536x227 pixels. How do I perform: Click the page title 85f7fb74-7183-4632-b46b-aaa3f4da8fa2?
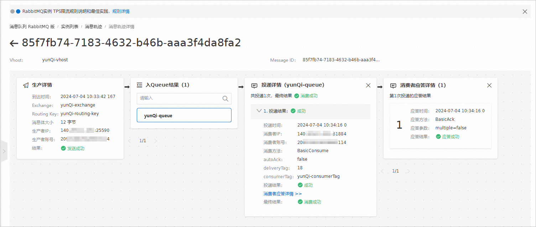(x=131, y=43)
